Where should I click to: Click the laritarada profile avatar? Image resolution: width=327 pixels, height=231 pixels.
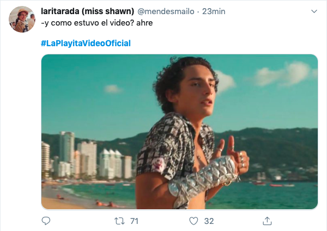pyautogui.click(x=22, y=20)
